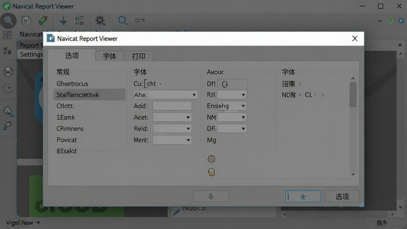Click the background window scroll-down arrow
Screen dimensions: 407x229
[x=401, y=208]
